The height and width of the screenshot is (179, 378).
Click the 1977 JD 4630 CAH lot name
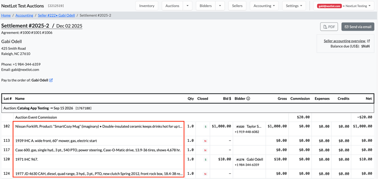tap(99, 173)
